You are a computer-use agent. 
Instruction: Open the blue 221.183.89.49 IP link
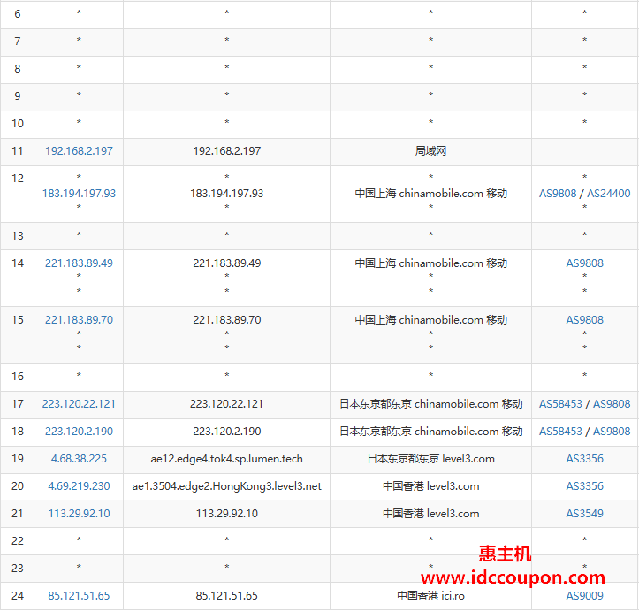79,263
